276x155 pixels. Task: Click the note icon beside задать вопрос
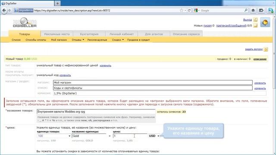click(x=266, y=50)
